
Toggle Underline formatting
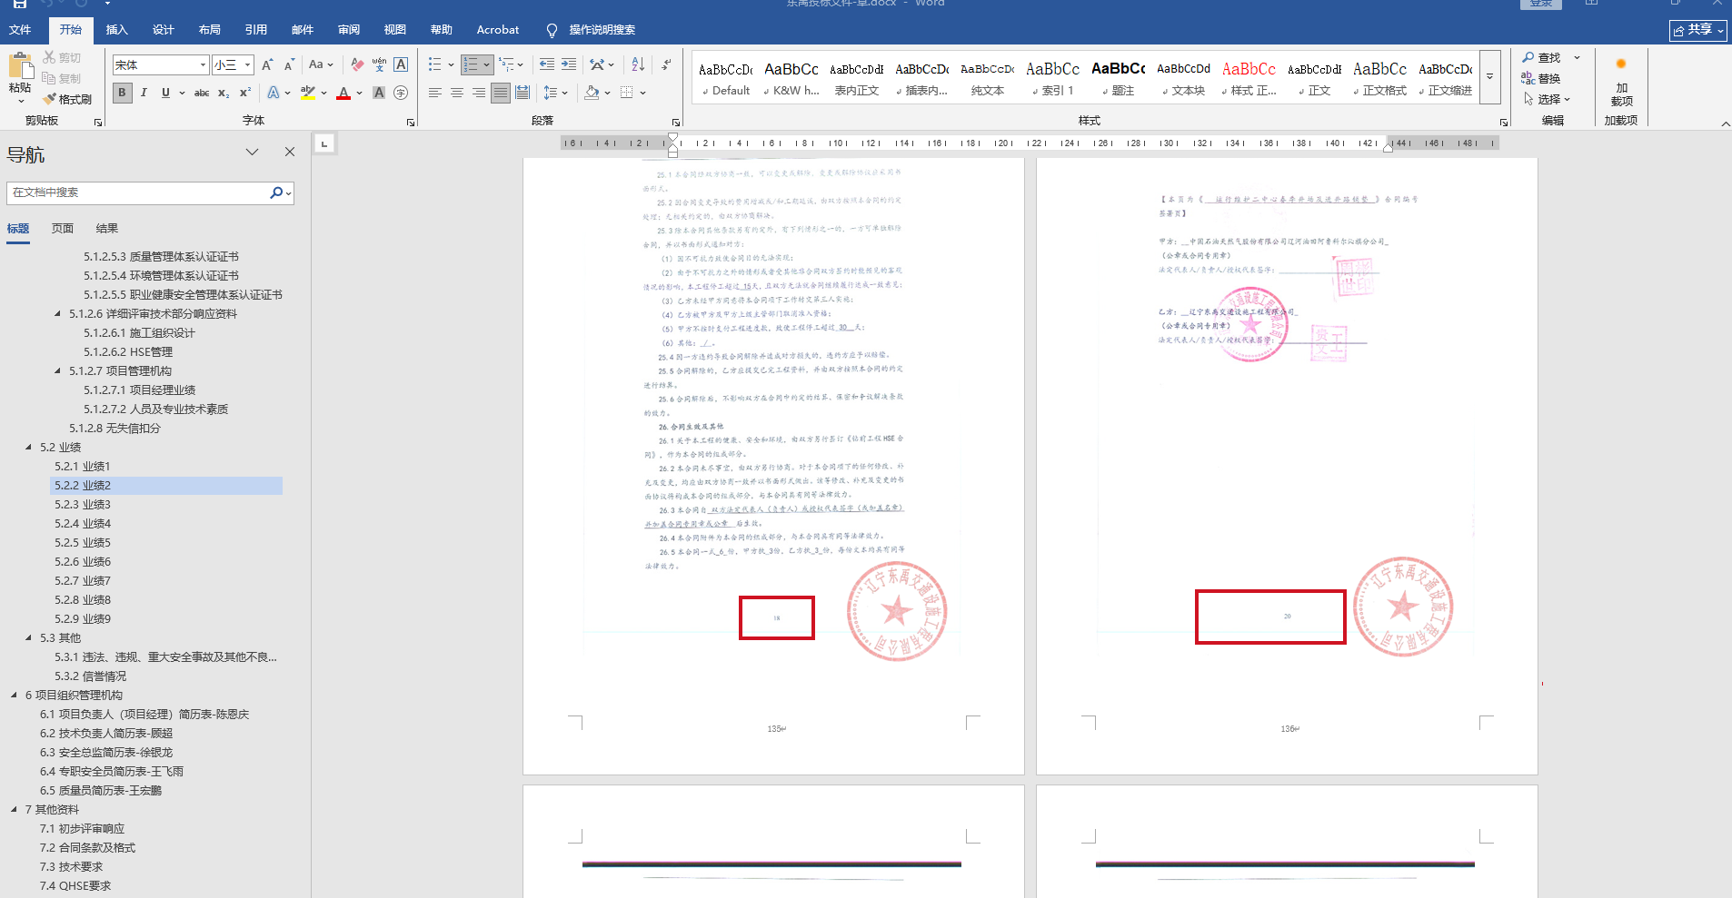coord(165,93)
